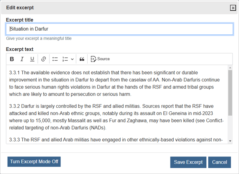
Task: Click the excerpt text scrollbar thumb
Action: 230,93
